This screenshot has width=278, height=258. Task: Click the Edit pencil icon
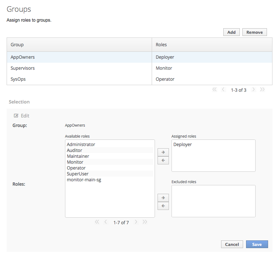(16, 116)
